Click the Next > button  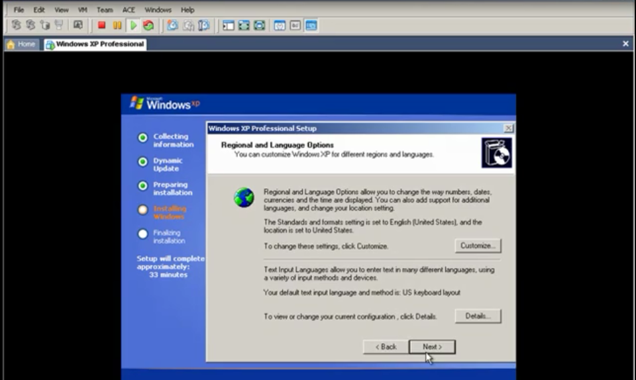coord(432,347)
